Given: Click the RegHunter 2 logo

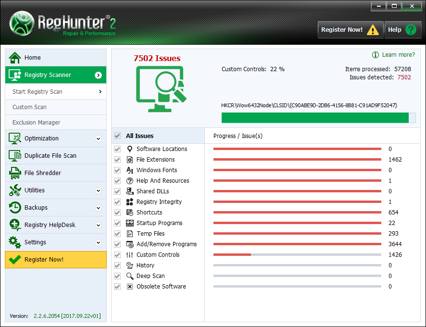Looking at the screenshot, I should [x=63, y=24].
